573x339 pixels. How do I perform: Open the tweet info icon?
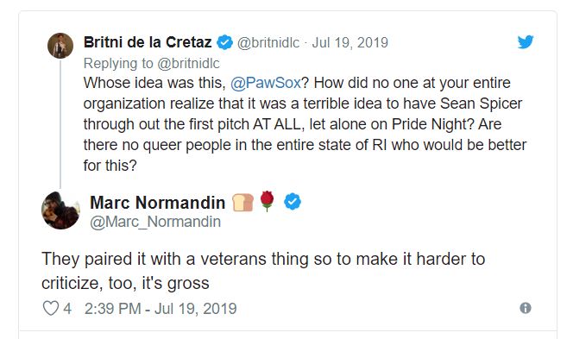pyautogui.click(x=526, y=308)
